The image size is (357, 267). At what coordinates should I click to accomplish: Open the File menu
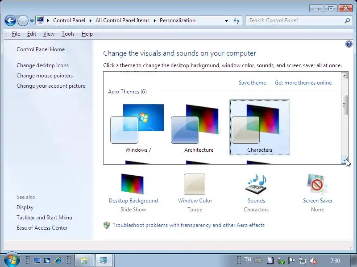[x=16, y=34]
